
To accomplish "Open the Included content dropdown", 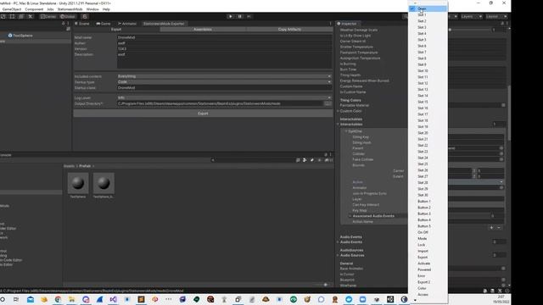I will (x=224, y=76).
